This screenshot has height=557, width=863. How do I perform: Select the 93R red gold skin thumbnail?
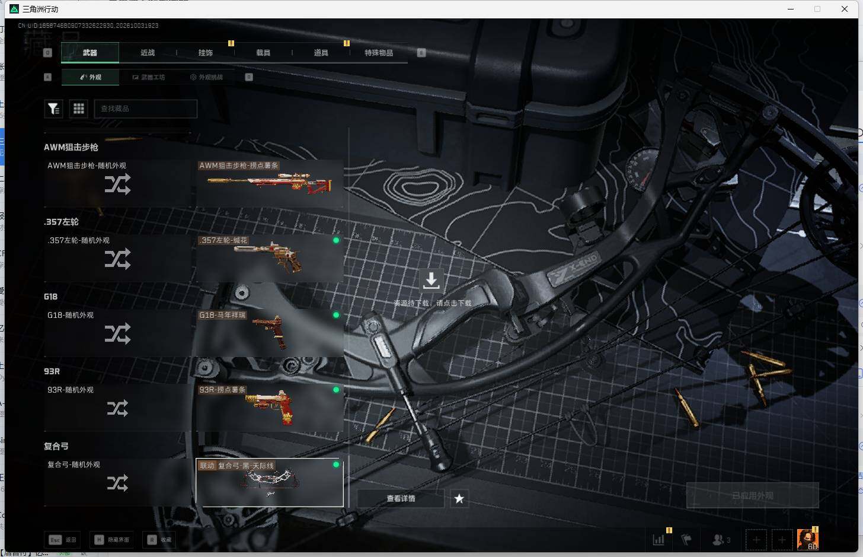pos(270,408)
